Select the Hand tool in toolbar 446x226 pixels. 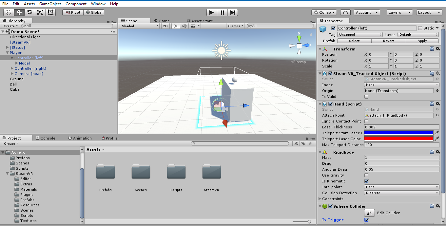[x=9, y=12]
